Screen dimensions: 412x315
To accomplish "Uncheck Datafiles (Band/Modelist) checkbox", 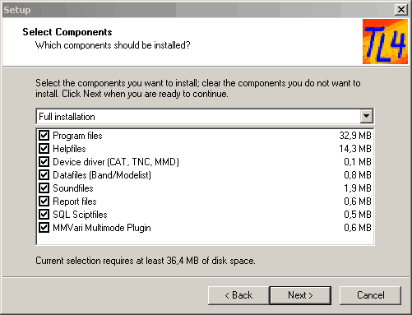I will (44, 175).
